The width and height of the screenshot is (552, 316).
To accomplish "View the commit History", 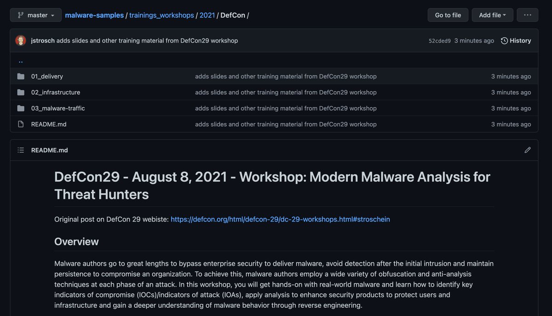I will click(516, 40).
